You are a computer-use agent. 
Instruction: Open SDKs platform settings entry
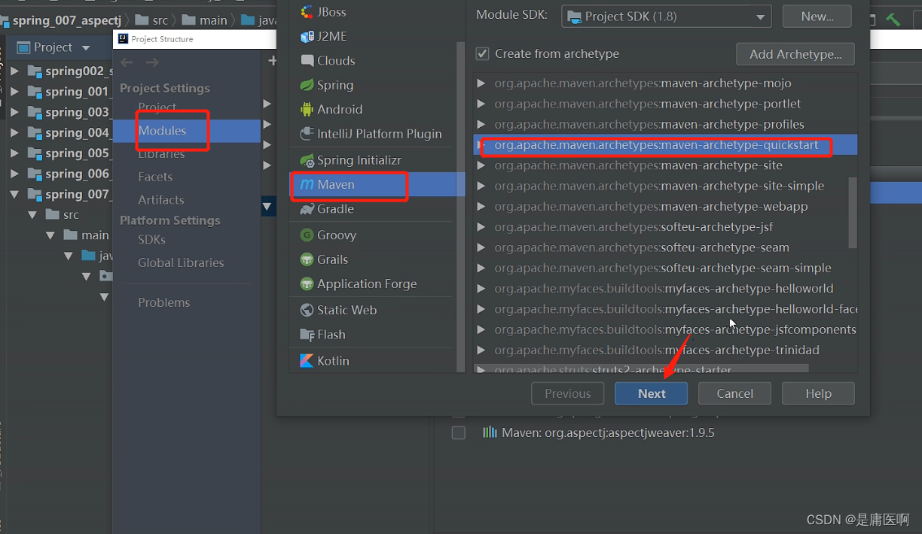[x=151, y=239]
